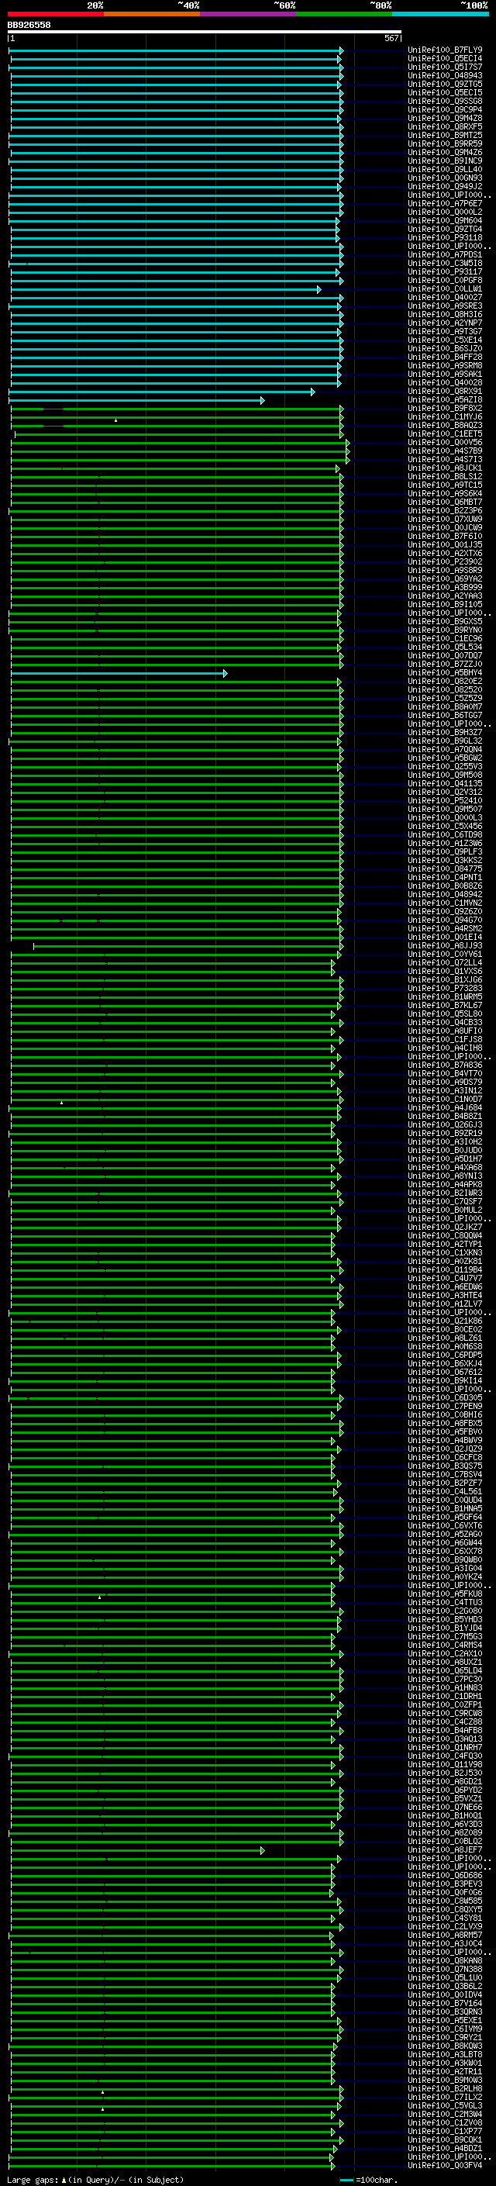Select hit UniRef100_Q41135
Viewport: 496px width, 2186px height.
[445, 783]
